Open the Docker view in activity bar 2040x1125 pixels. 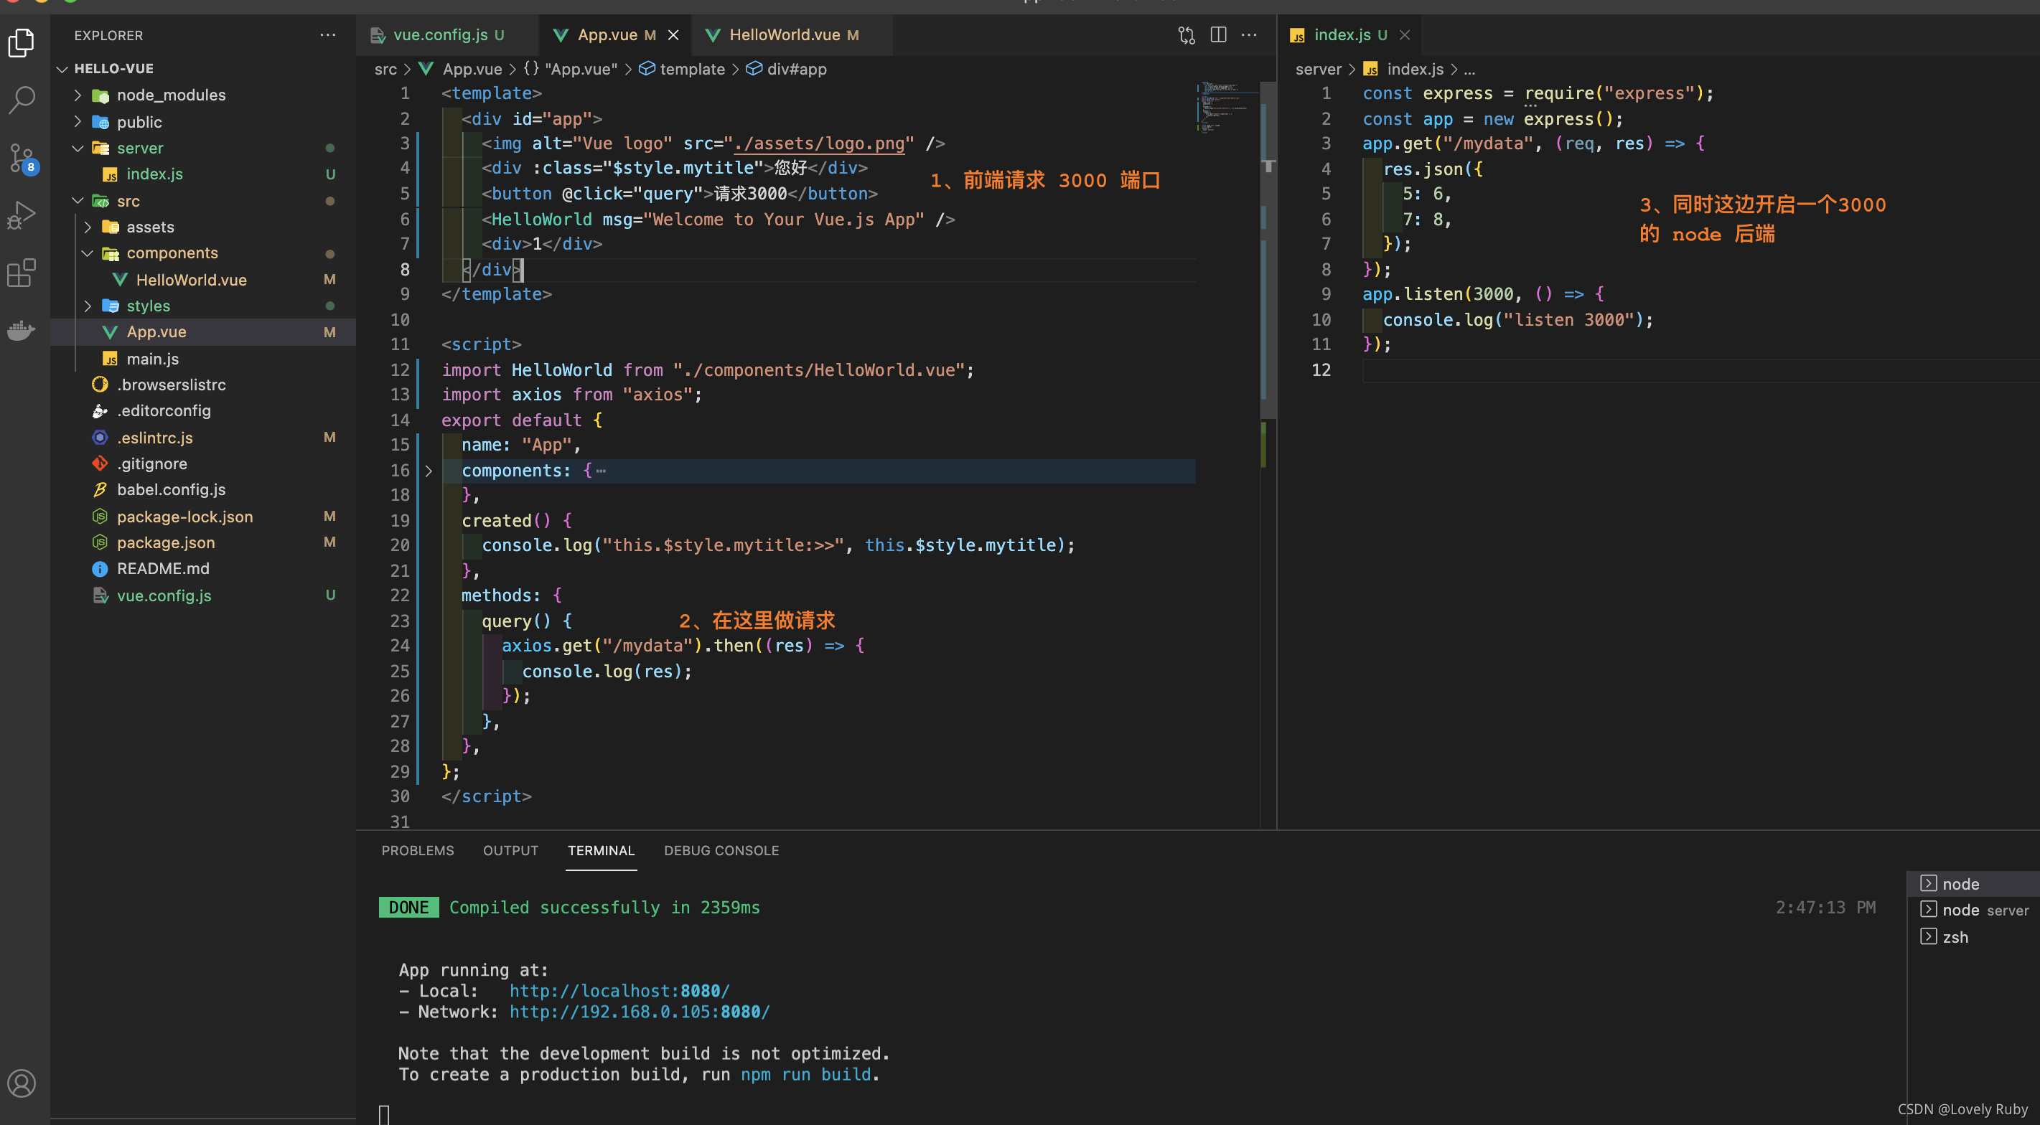point(22,330)
